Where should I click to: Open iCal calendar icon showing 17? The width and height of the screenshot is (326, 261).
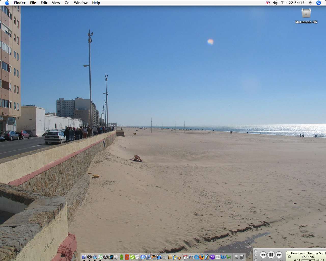[x=186, y=257]
